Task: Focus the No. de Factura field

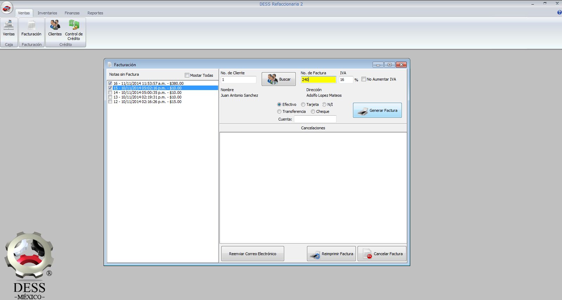Action: tap(318, 80)
